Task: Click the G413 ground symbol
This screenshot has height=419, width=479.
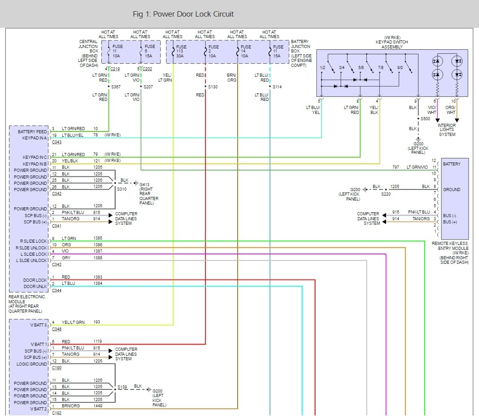Action: pyautogui.click(x=136, y=183)
